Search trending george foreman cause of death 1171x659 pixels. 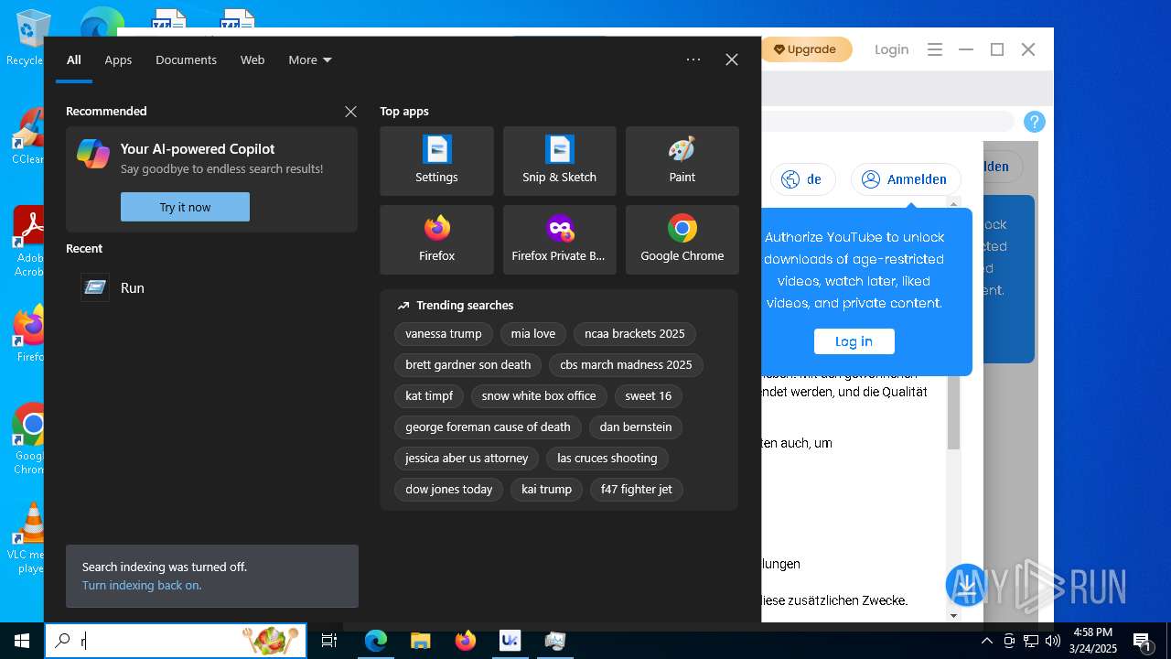point(488,427)
